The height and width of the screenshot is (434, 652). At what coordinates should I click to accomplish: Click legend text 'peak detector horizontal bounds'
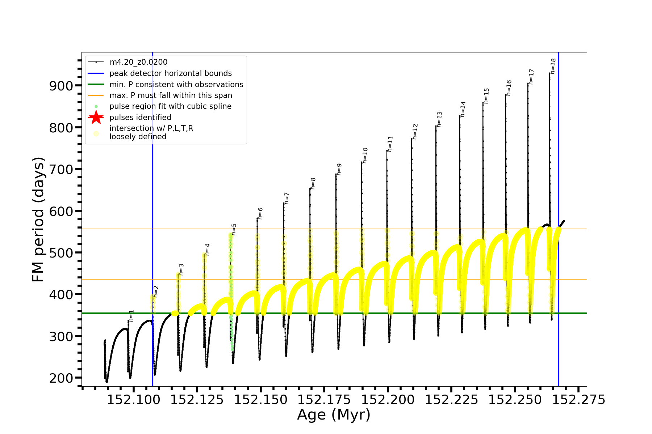point(171,73)
